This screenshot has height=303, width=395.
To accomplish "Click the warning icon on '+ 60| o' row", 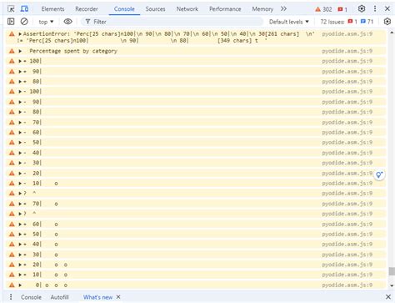I will 12,224.
